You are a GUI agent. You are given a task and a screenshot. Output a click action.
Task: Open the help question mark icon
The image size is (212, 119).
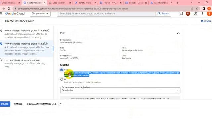[x=195, y=13]
